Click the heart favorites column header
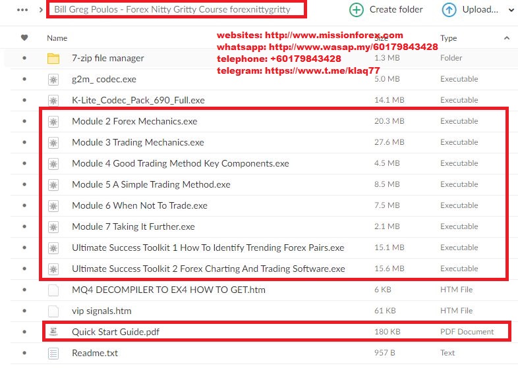The image size is (518, 368). click(24, 38)
